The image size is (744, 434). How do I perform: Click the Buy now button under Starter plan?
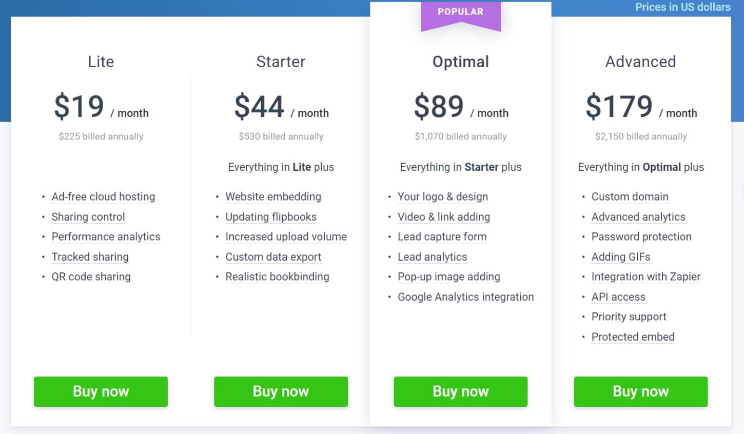(x=281, y=391)
